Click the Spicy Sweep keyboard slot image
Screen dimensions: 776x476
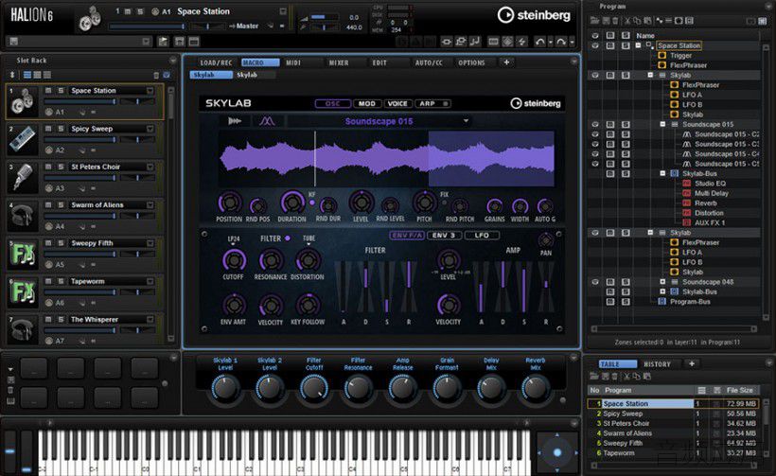[x=23, y=140]
